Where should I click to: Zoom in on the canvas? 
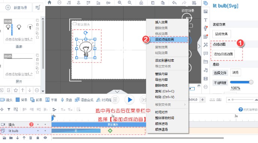pyautogui.click(x=120, y=3)
